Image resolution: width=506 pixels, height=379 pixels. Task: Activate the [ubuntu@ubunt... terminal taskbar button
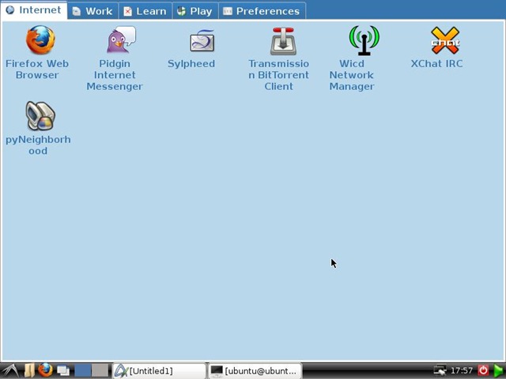click(x=255, y=371)
